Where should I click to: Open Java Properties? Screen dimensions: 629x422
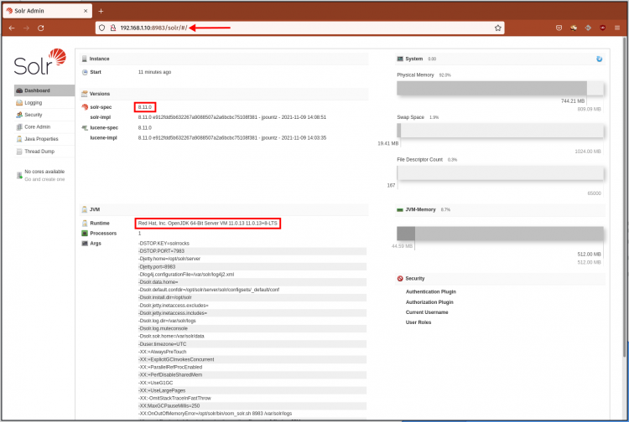click(44, 139)
